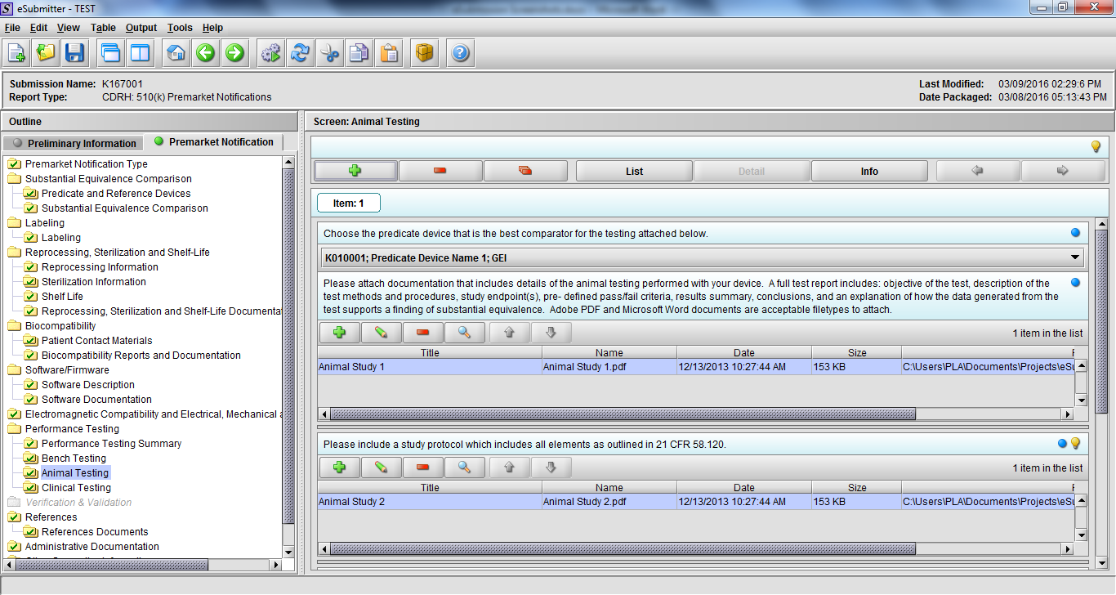1116x595 pixels.
Task: Go to the home screen icon
Action: click(x=176, y=54)
